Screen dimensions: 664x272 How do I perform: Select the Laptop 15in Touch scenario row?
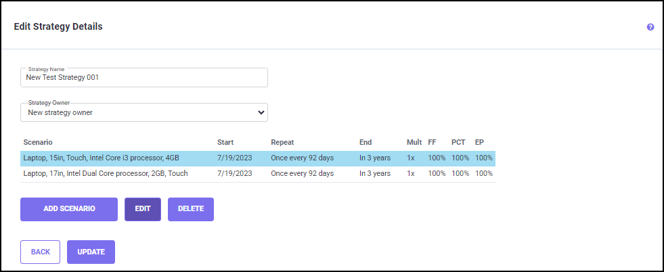tap(102, 158)
